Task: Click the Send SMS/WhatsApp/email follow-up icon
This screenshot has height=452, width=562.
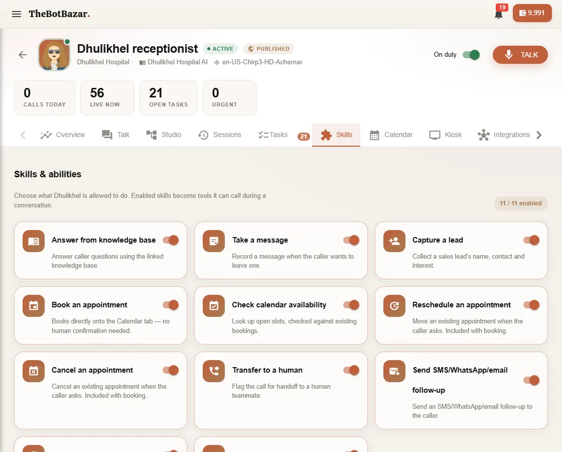Action: (394, 371)
